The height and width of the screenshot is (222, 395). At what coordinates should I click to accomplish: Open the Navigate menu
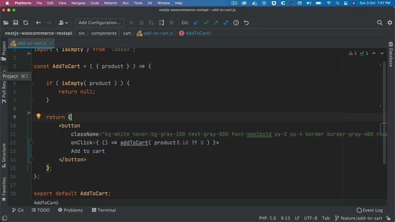[x=78, y=3]
